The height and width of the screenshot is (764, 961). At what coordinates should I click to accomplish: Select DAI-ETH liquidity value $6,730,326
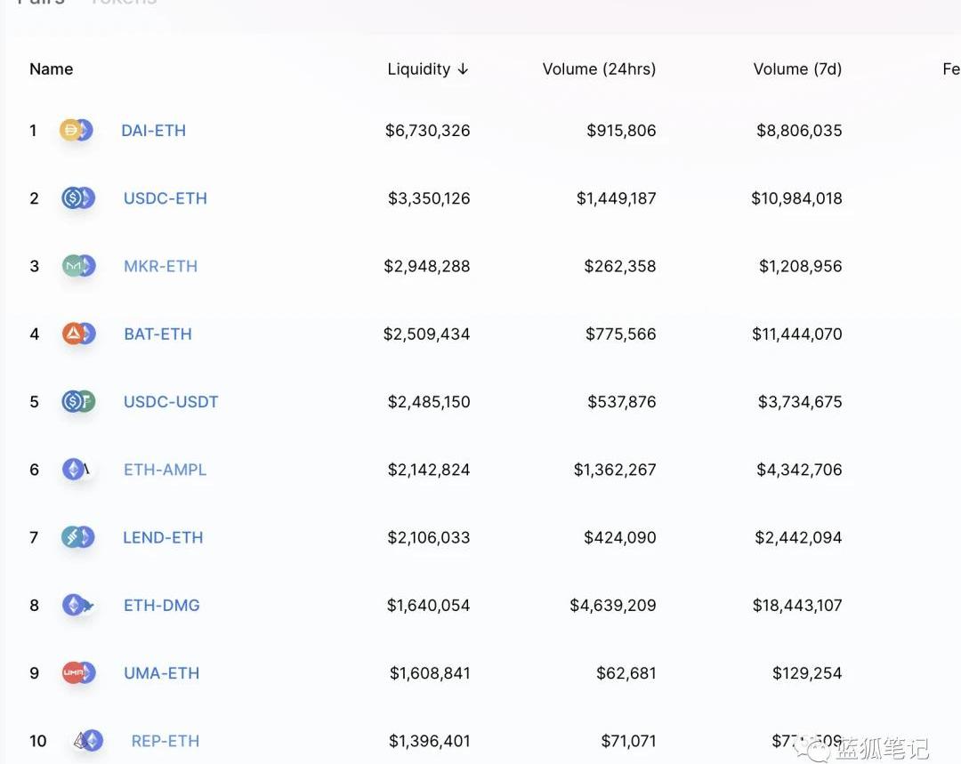pos(428,131)
